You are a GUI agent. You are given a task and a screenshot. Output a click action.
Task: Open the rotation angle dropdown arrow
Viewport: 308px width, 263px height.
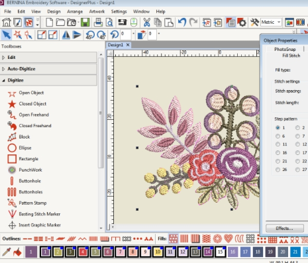[x=133, y=34]
